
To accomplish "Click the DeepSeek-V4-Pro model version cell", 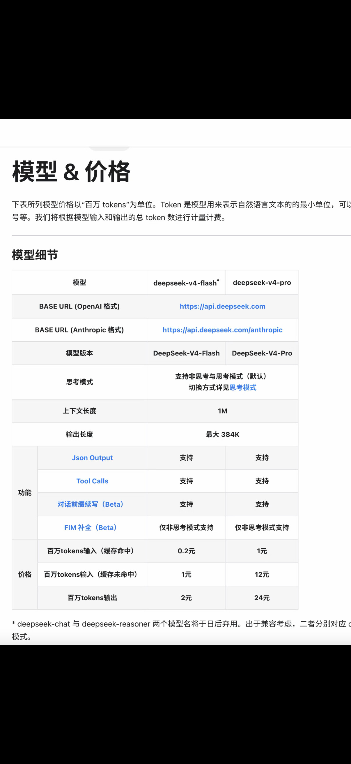I will pyautogui.click(x=262, y=353).
